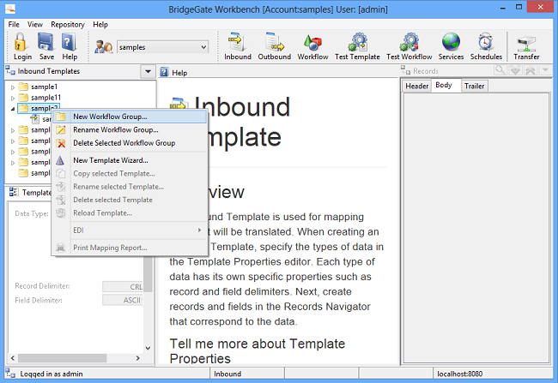Click the Template properties panel icon
558x383 pixels.
(14, 192)
